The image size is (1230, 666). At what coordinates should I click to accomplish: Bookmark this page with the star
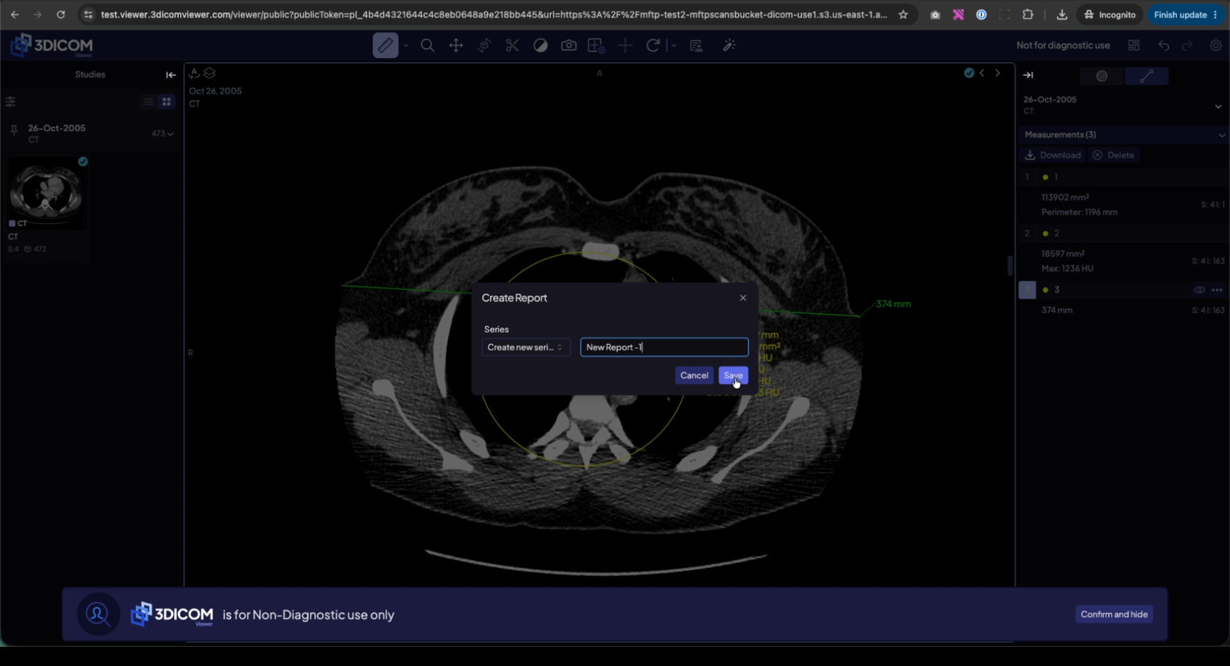(903, 15)
